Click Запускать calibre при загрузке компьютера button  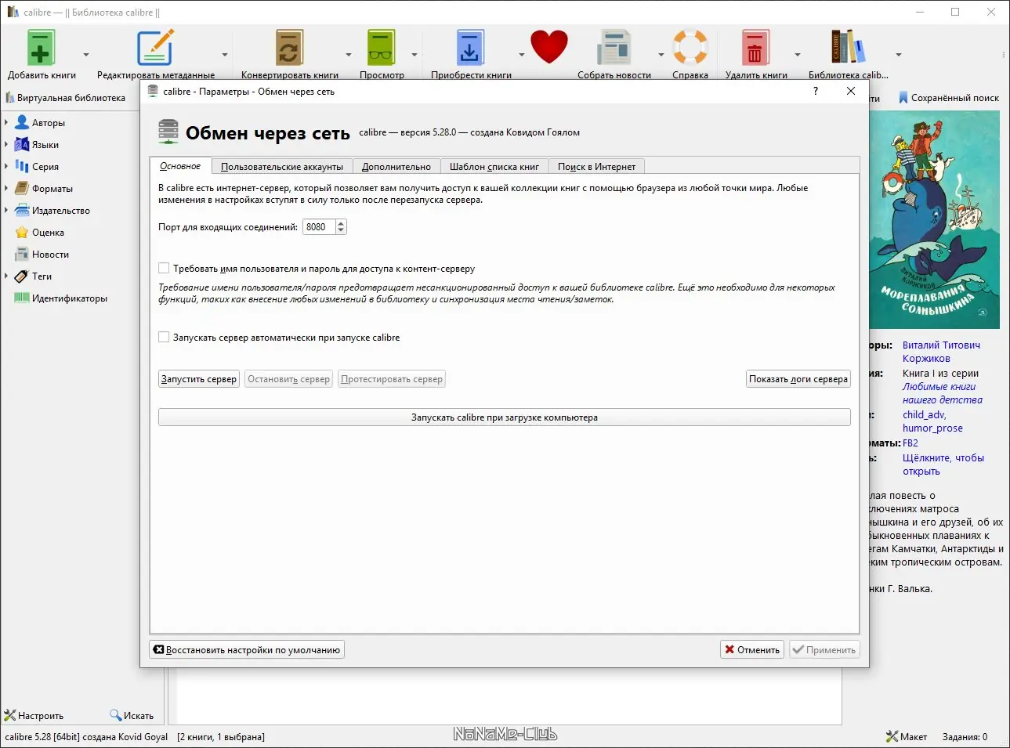[505, 417]
